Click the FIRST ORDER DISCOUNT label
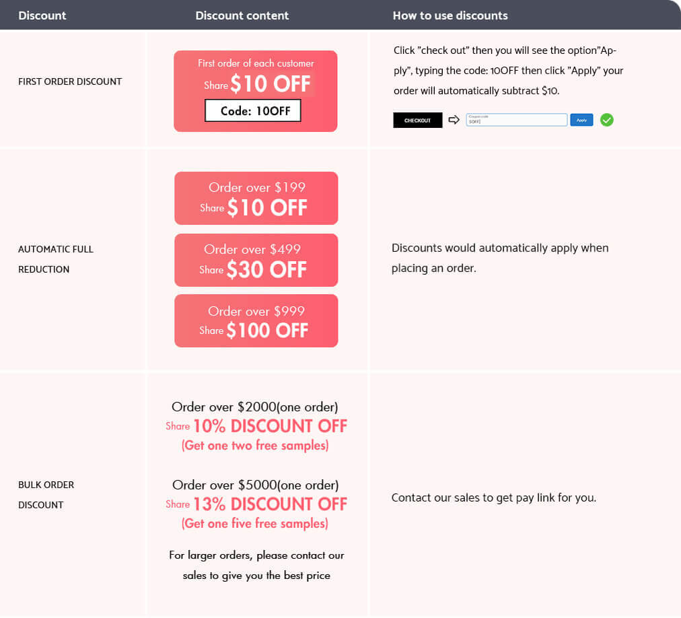Screen dimensions: 681x618 click(x=70, y=81)
